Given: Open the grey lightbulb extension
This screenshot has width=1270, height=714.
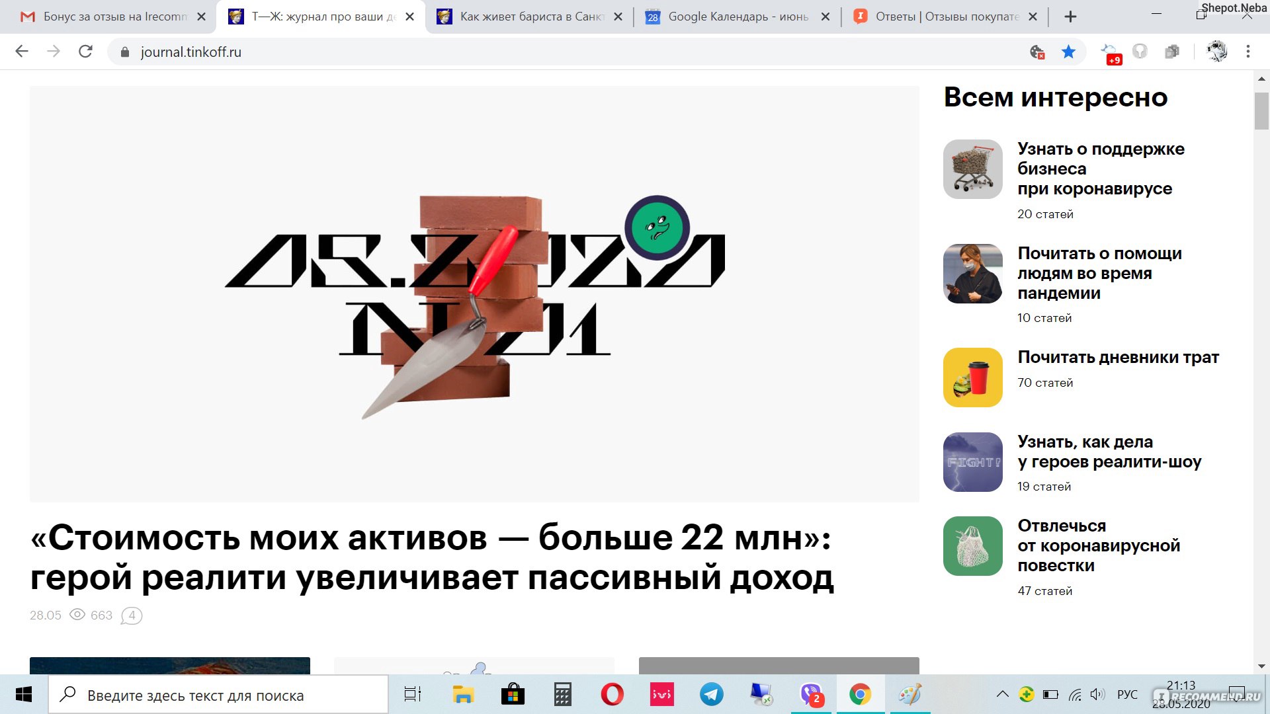Looking at the screenshot, I should pyautogui.click(x=1140, y=52).
